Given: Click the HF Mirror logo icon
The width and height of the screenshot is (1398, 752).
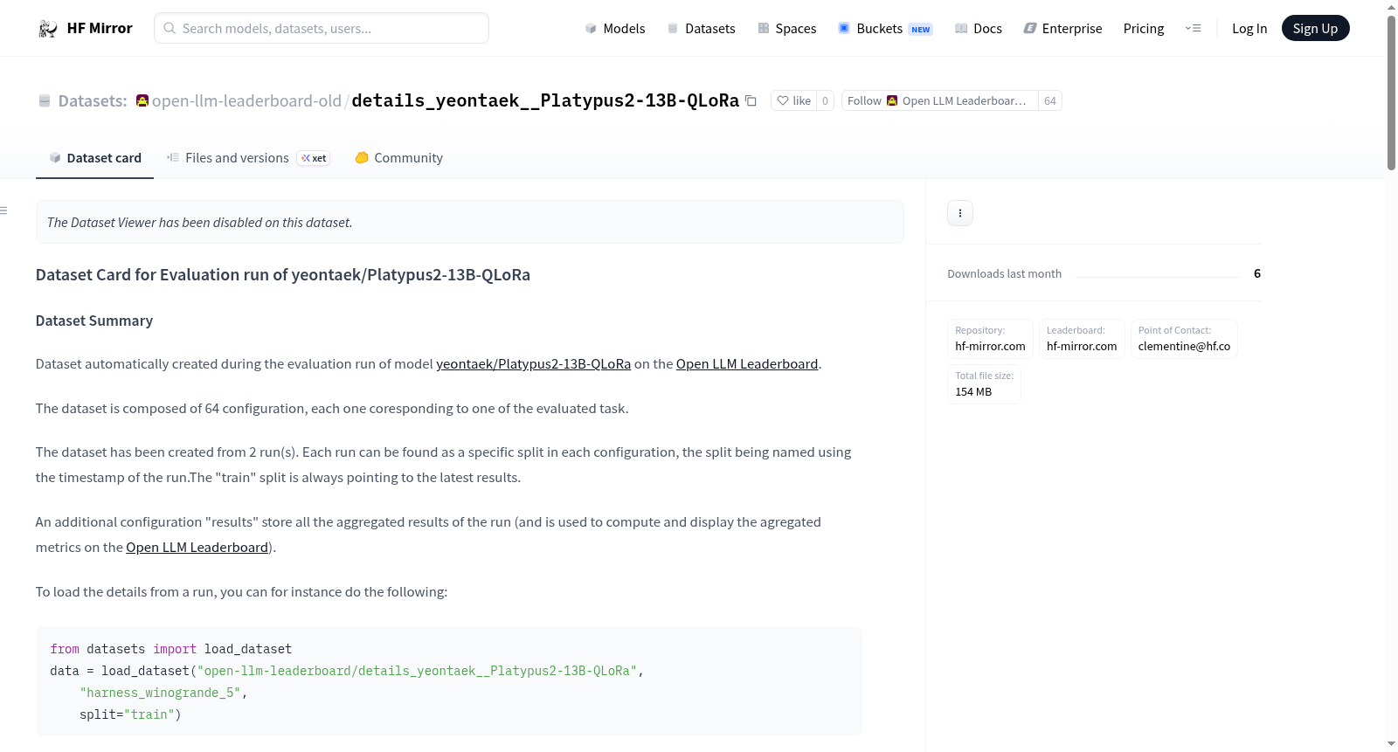Looking at the screenshot, I should [48, 28].
